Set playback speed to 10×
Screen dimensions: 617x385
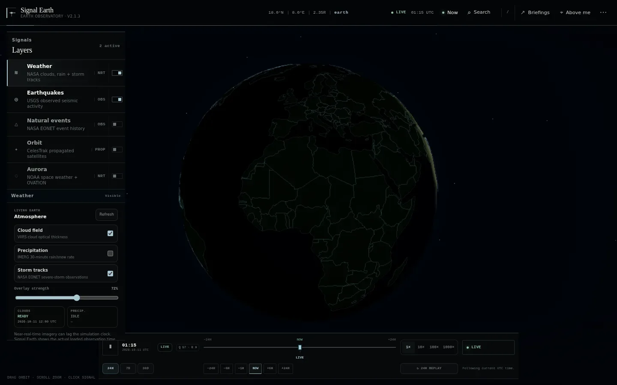[x=421, y=347]
